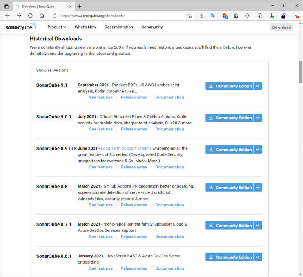The image size is (303, 277).
Task: Open the translate extension icon
Action: [x=213, y=16]
